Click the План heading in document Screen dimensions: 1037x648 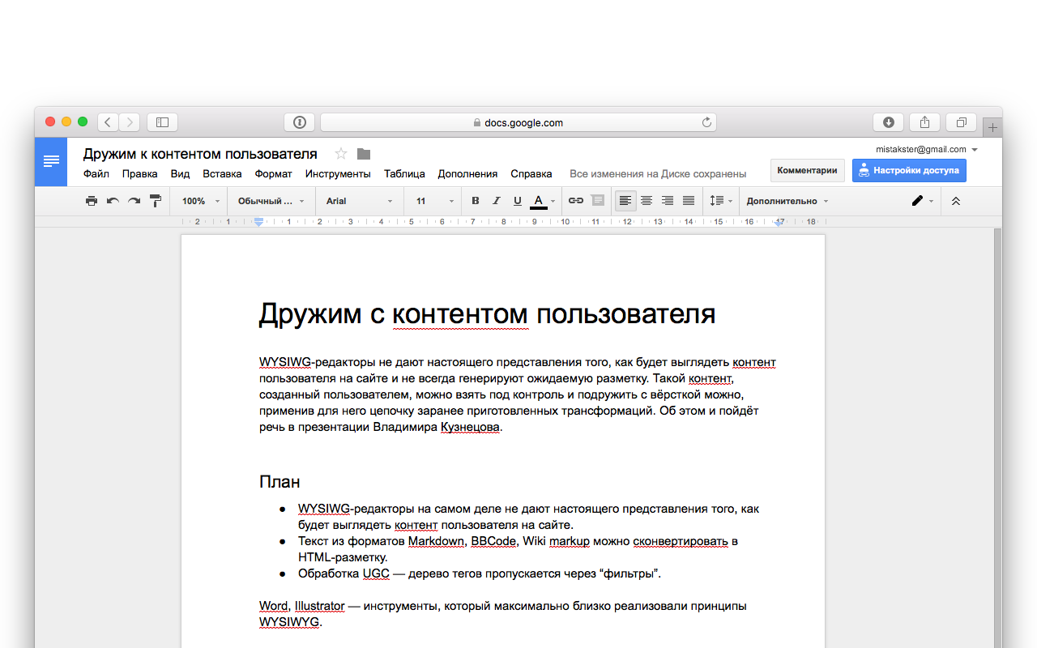(280, 482)
